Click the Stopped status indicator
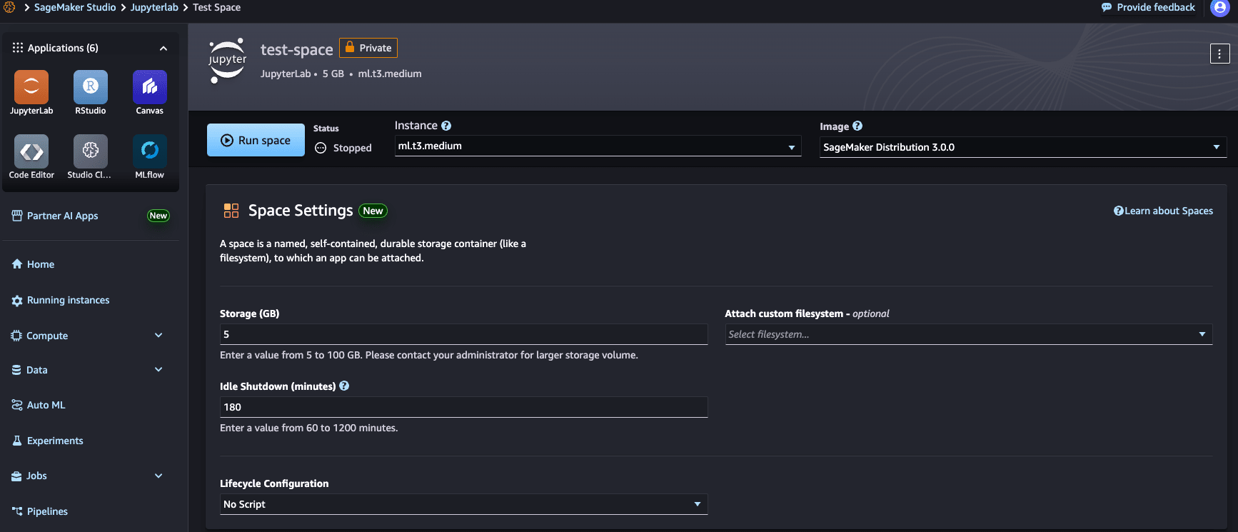The width and height of the screenshot is (1238, 532). click(x=343, y=148)
